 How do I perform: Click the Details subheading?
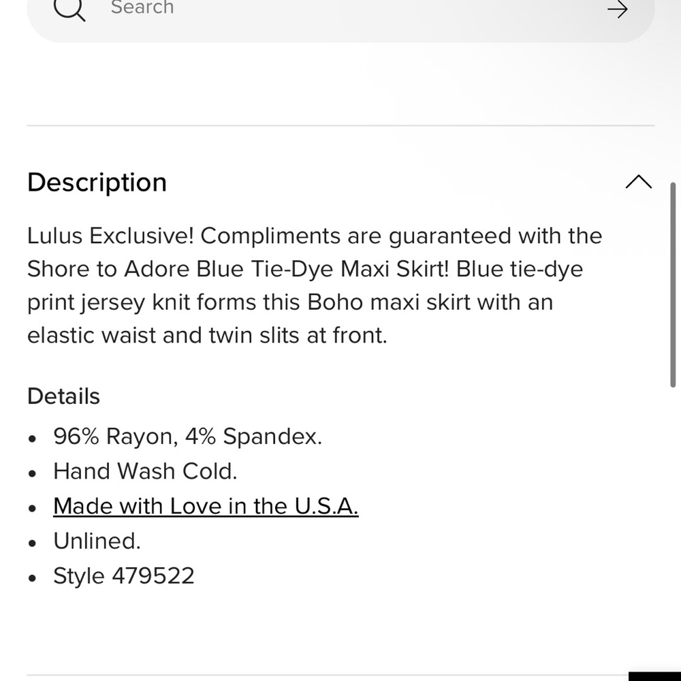64,396
